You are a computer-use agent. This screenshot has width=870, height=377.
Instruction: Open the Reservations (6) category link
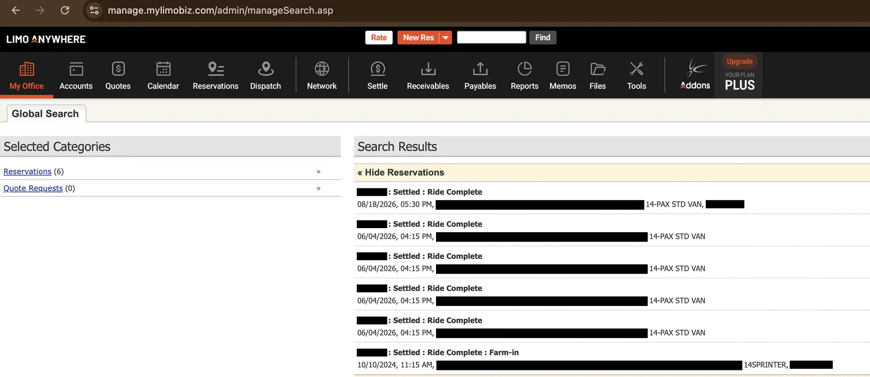(x=28, y=171)
